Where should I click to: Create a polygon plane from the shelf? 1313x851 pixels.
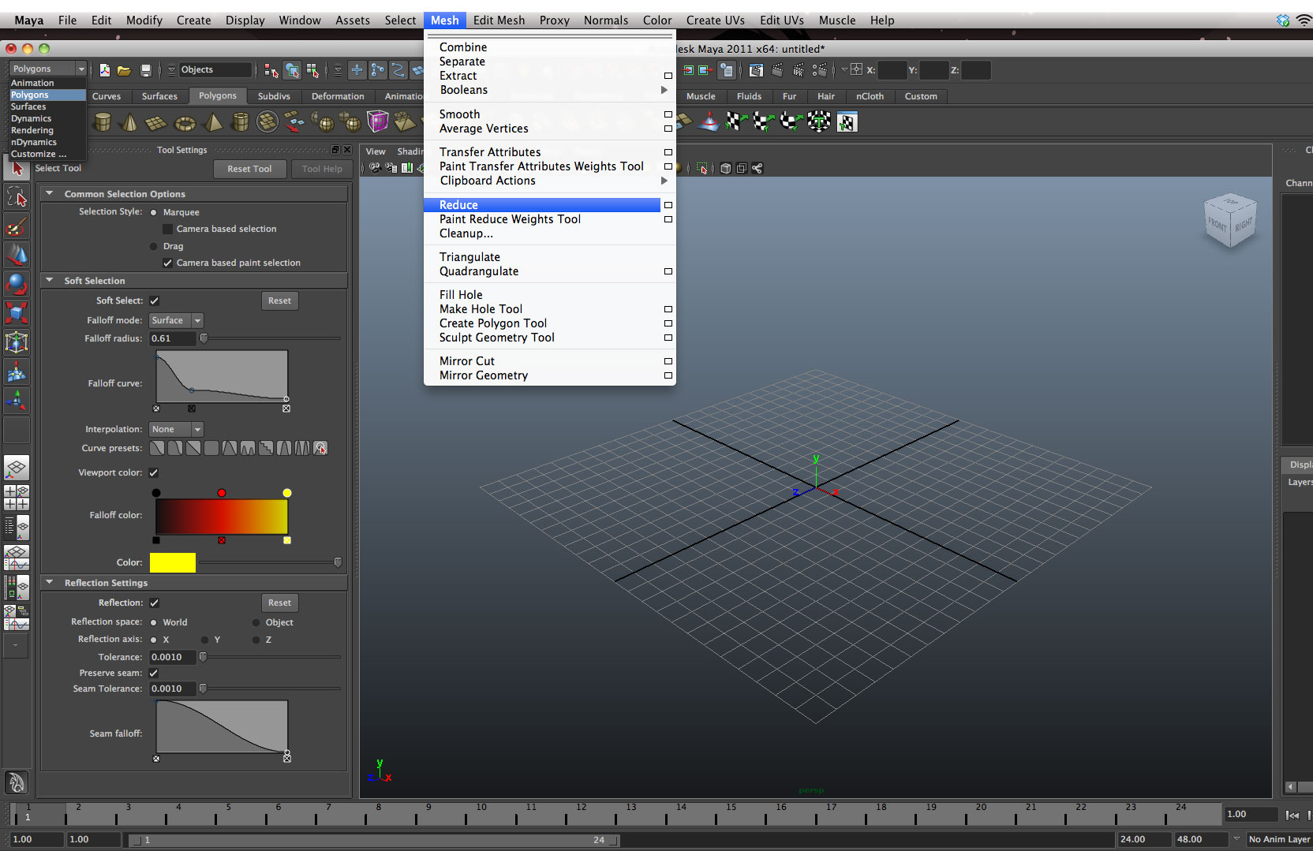(156, 122)
